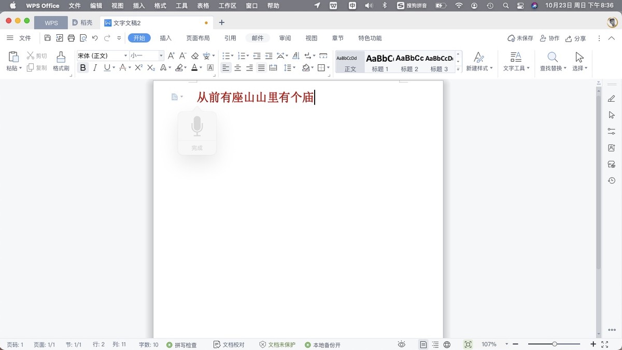Click the 协作 collaborate button
622x350 pixels.
click(x=549, y=38)
